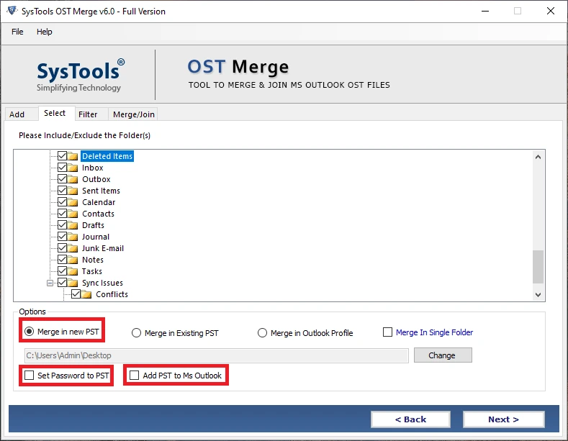Uncheck the Sent Items checkbox

(x=63, y=191)
